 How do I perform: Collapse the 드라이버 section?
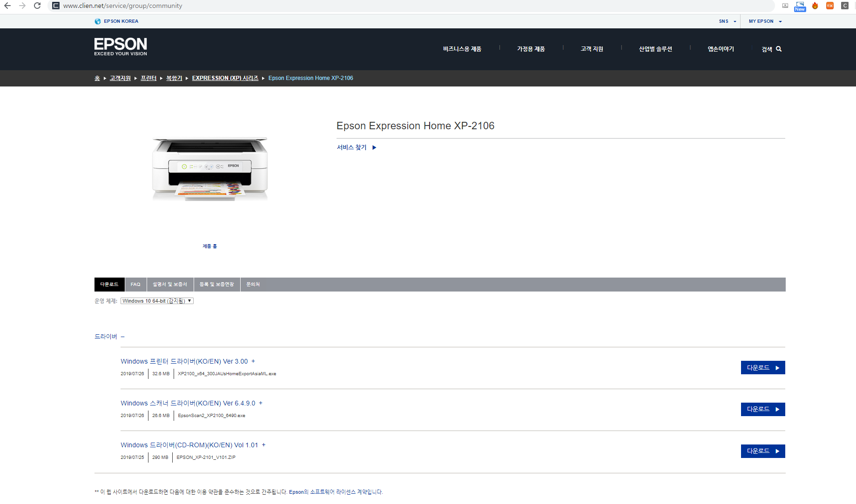tap(122, 337)
